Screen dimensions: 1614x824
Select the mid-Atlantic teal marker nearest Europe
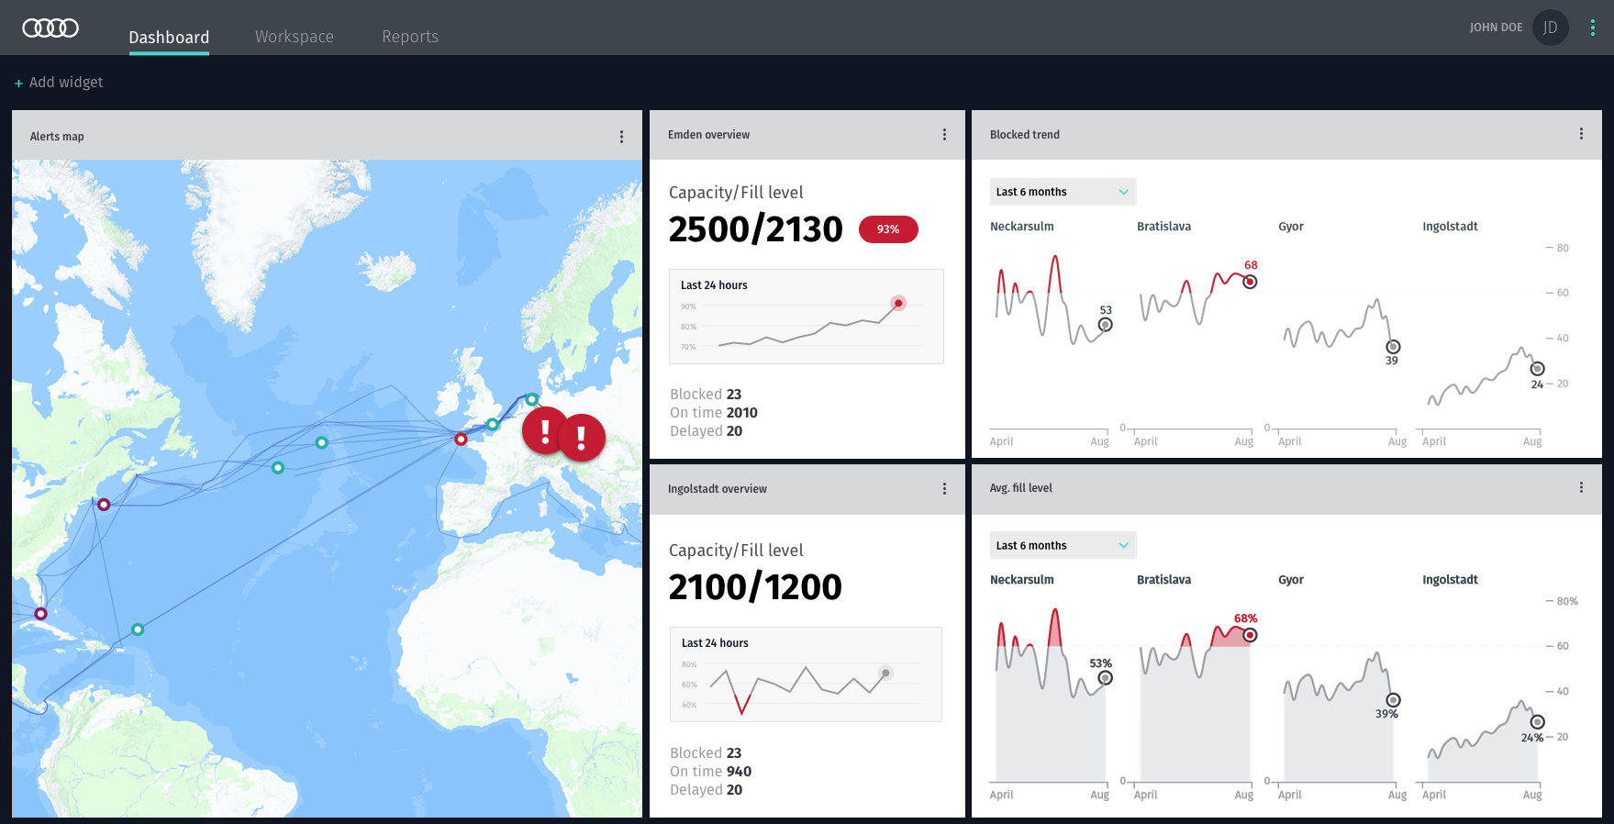click(321, 442)
